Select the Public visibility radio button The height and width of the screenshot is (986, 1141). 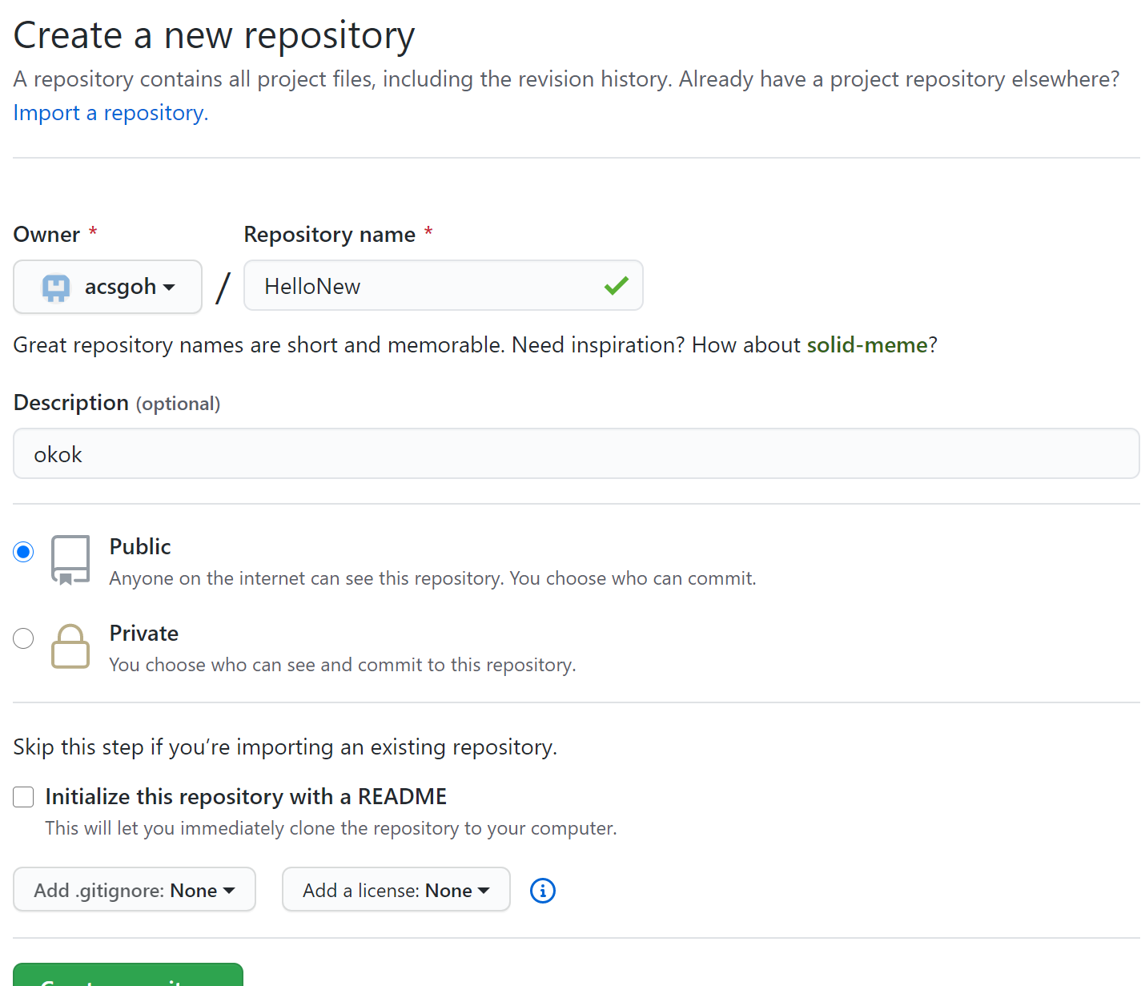23,552
